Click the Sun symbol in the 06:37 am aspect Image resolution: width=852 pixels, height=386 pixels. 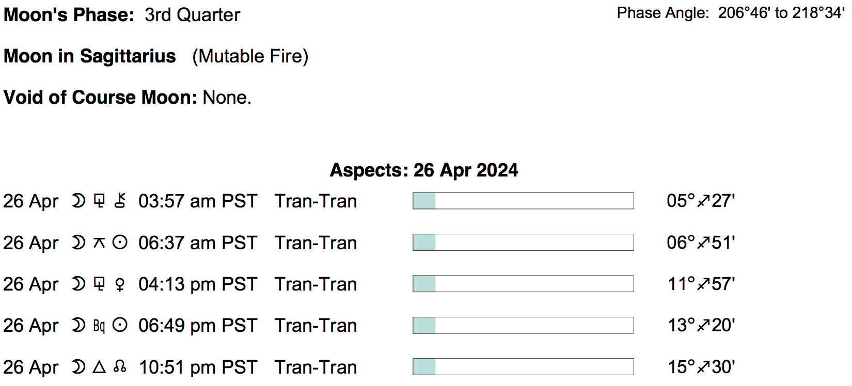click(120, 243)
